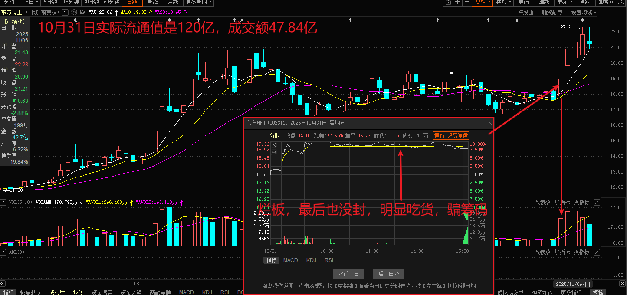Image resolution: width=627 pixels, height=295 pixels.
Task: Click 换指标 in the VOL panel
Action: [x=582, y=203]
